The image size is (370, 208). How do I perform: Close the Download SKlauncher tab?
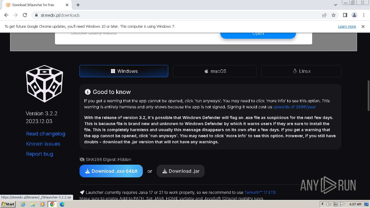(x=67, y=5)
